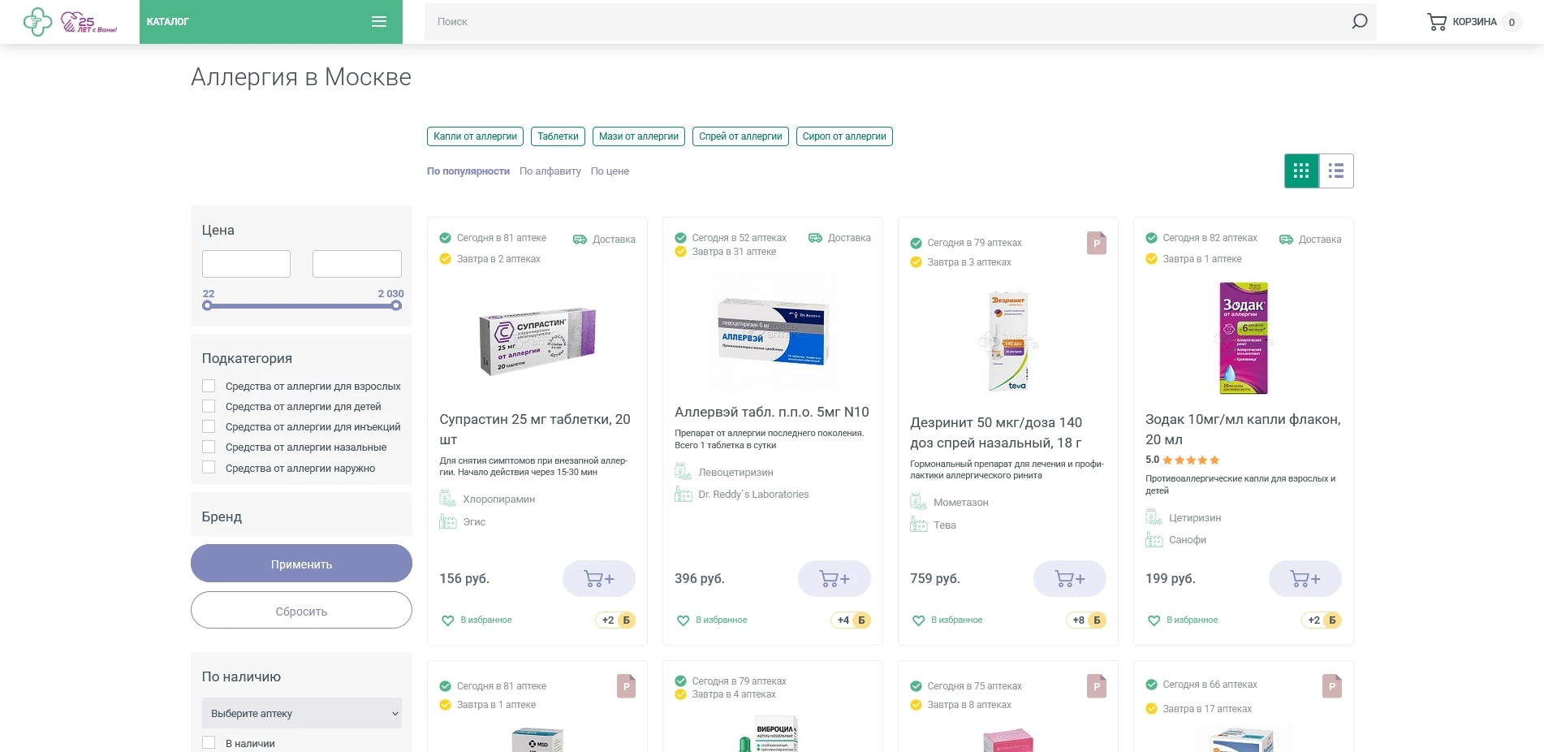
Task: Sort products 'По алфавиту'
Action: [550, 171]
